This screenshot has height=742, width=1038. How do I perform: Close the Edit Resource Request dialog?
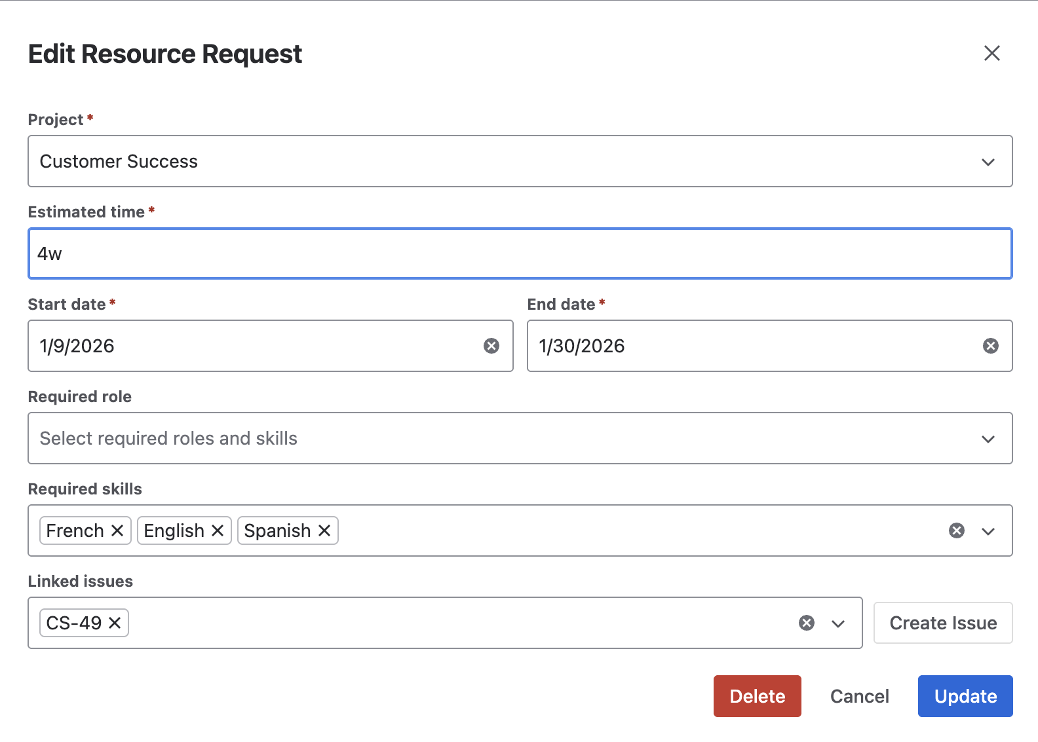992,53
